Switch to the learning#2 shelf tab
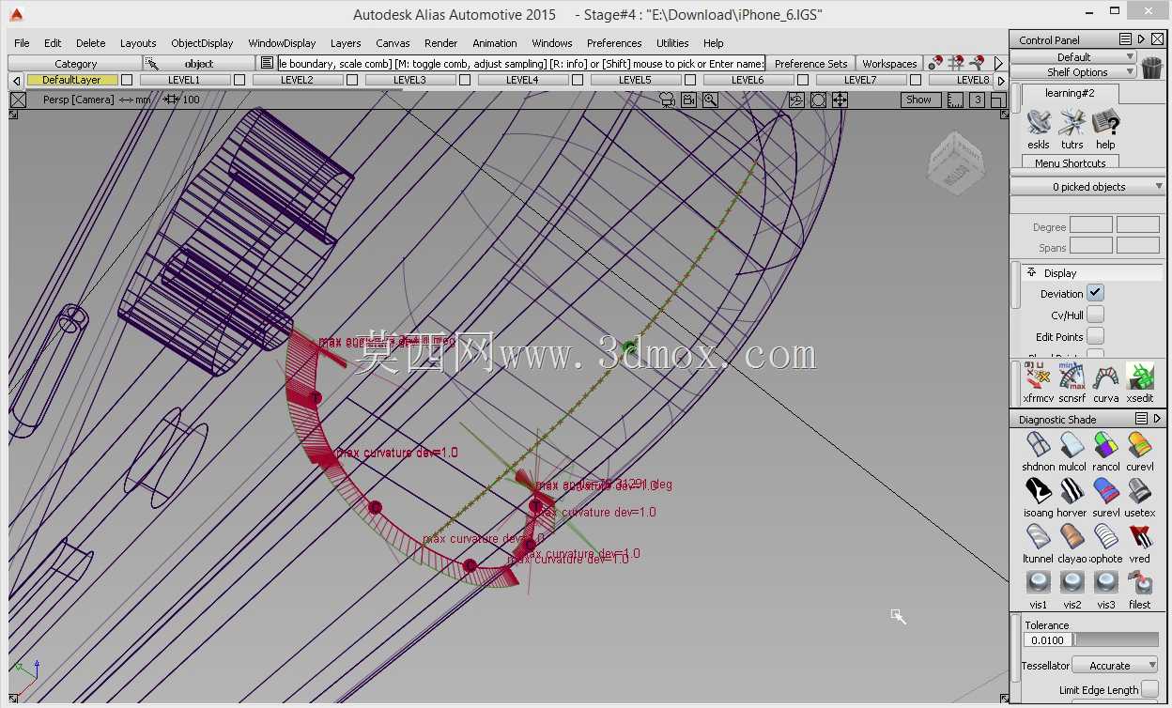1172x708 pixels. (x=1070, y=93)
